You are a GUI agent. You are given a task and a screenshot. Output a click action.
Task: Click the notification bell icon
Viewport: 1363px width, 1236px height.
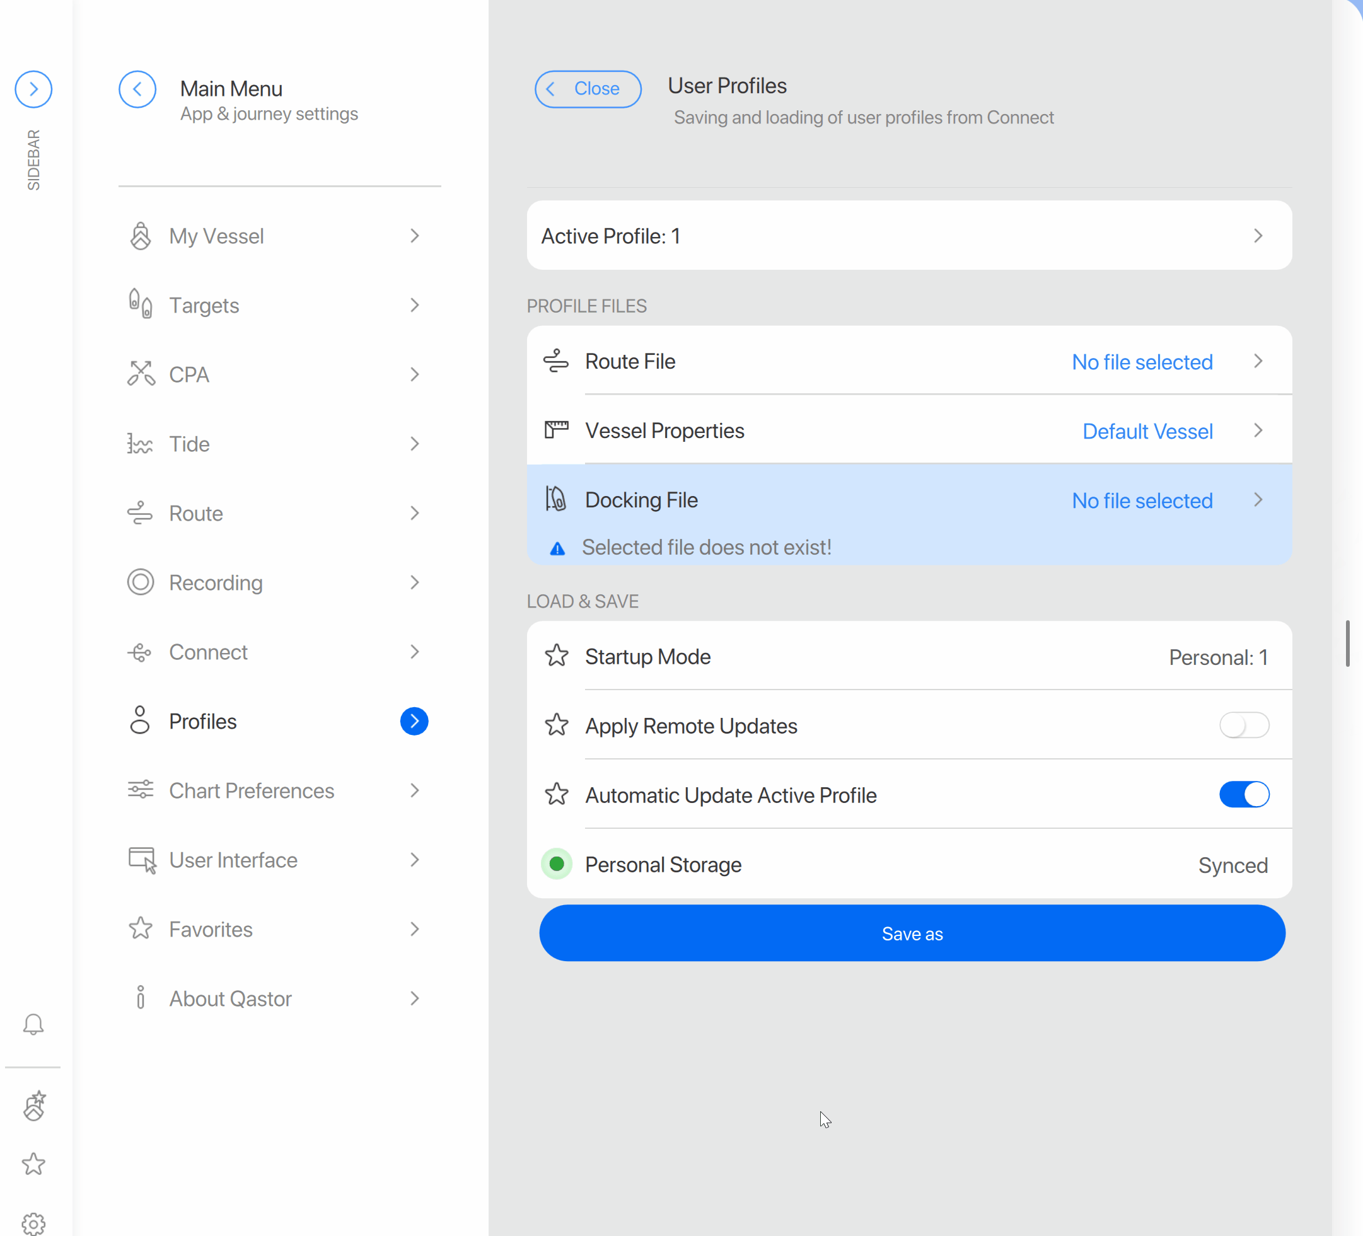pyautogui.click(x=33, y=1024)
